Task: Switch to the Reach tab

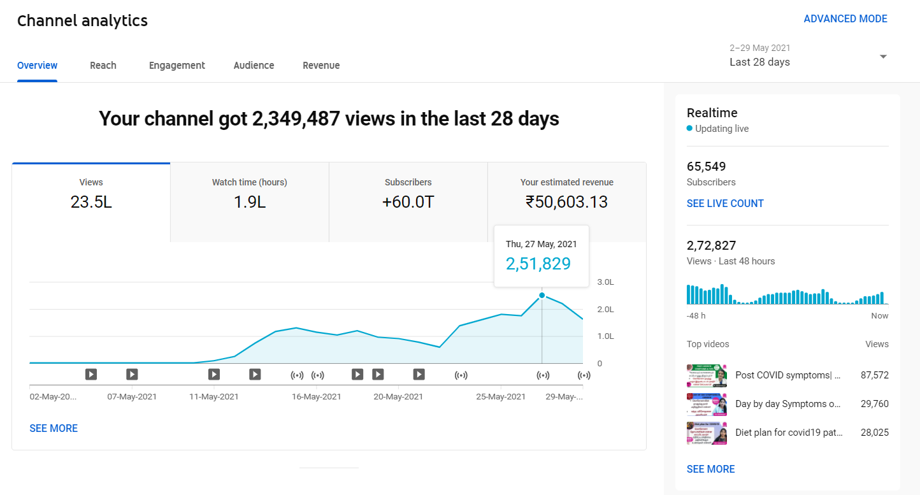Action: point(103,65)
